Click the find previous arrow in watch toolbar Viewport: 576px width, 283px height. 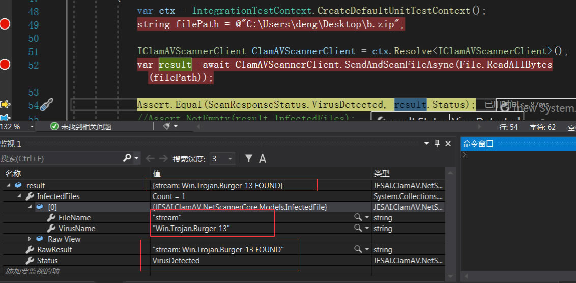(x=150, y=159)
